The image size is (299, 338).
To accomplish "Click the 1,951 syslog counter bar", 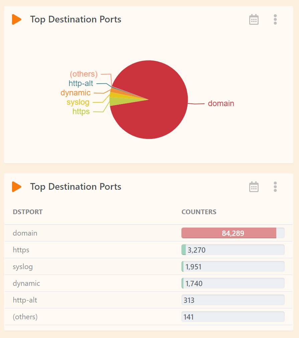I will point(233,266).
